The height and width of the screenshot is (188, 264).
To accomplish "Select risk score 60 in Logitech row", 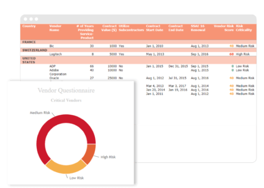I will pos(231,54).
